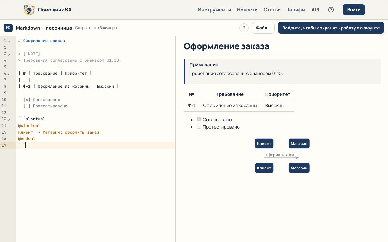Click the Войти button
Screen dimensions: 388x242
pos(354,10)
